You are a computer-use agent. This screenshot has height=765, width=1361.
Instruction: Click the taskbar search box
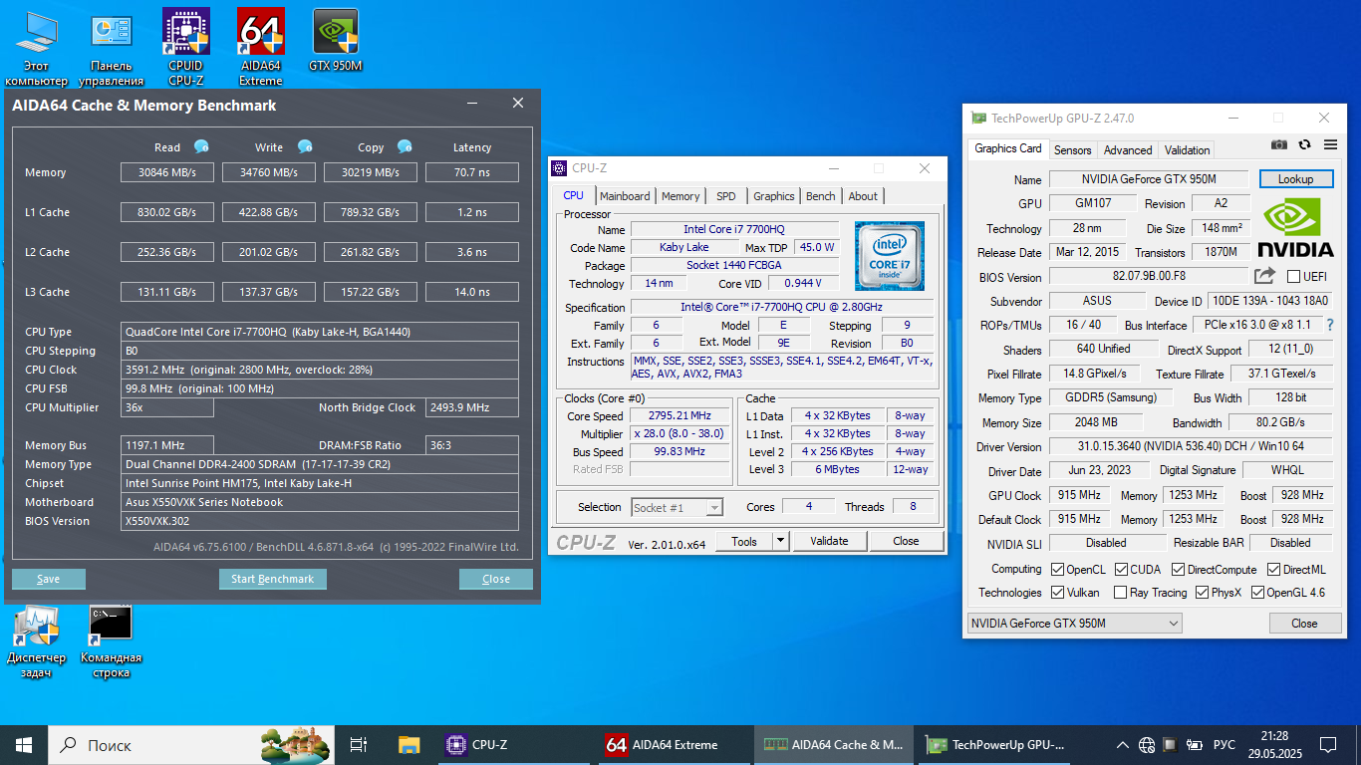pos(149,744)
